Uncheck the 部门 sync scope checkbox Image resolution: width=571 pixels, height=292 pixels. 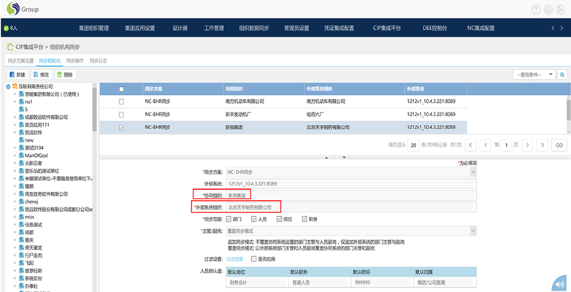pos(229,218)
